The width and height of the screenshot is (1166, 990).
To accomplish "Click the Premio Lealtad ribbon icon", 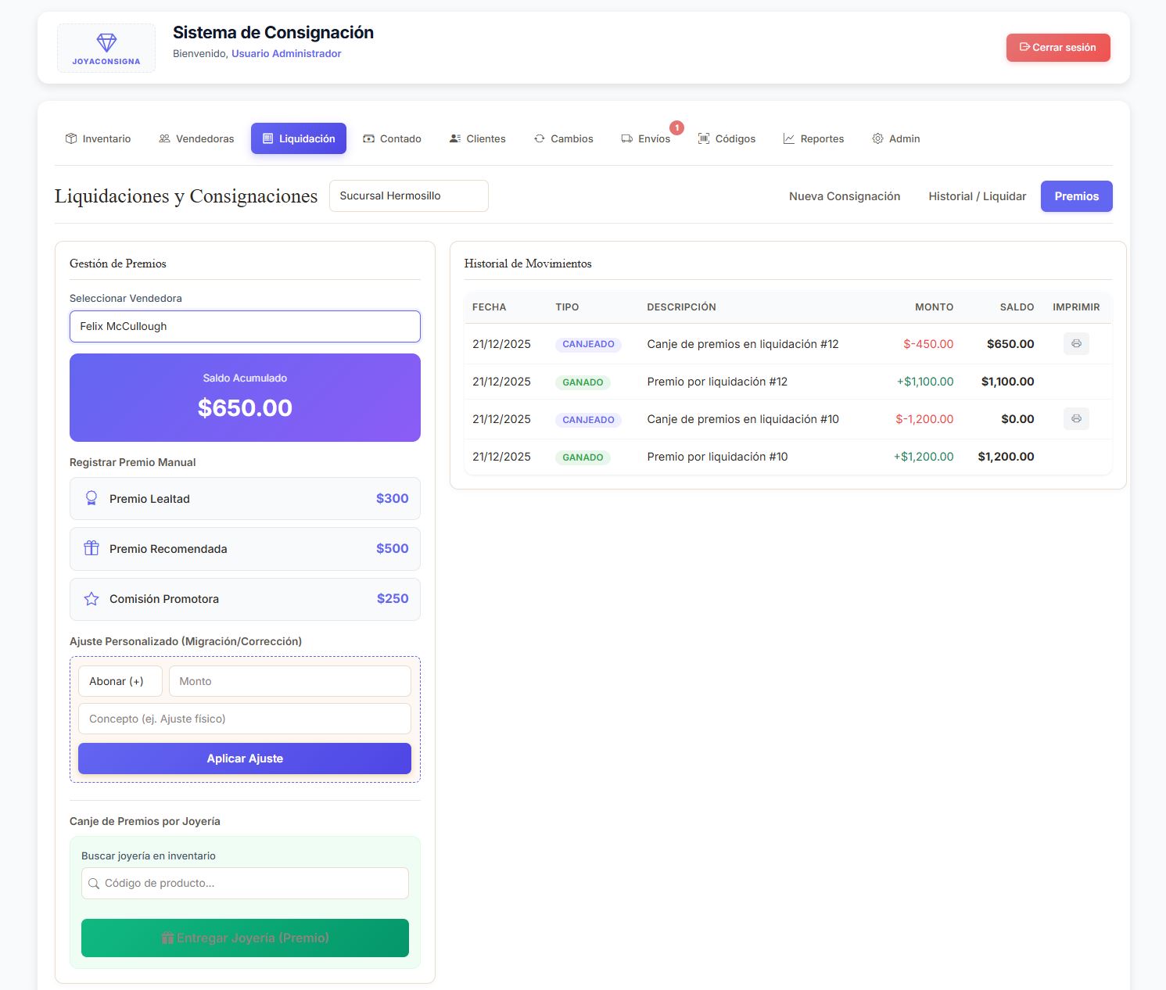I will (x=91, y=498).
